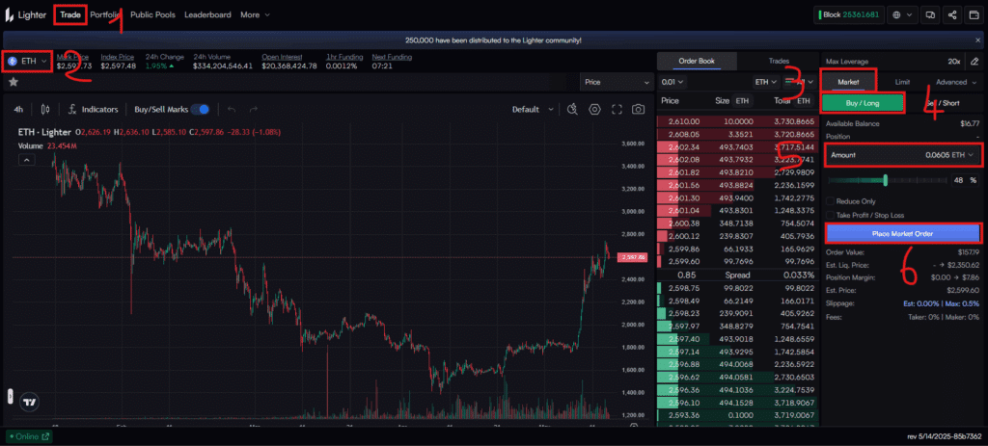Open the share icon in header
988x446 pixels.
click(x=952, y=14)
